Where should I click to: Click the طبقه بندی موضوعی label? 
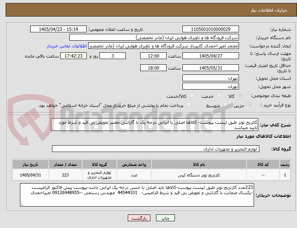[x=271, y=96]
